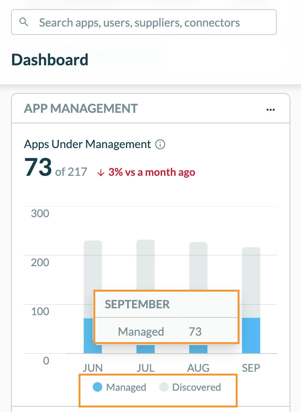Click the blue Managed legend dot
301x412 pixels.
pyautogui.click(x=98, y=387)
